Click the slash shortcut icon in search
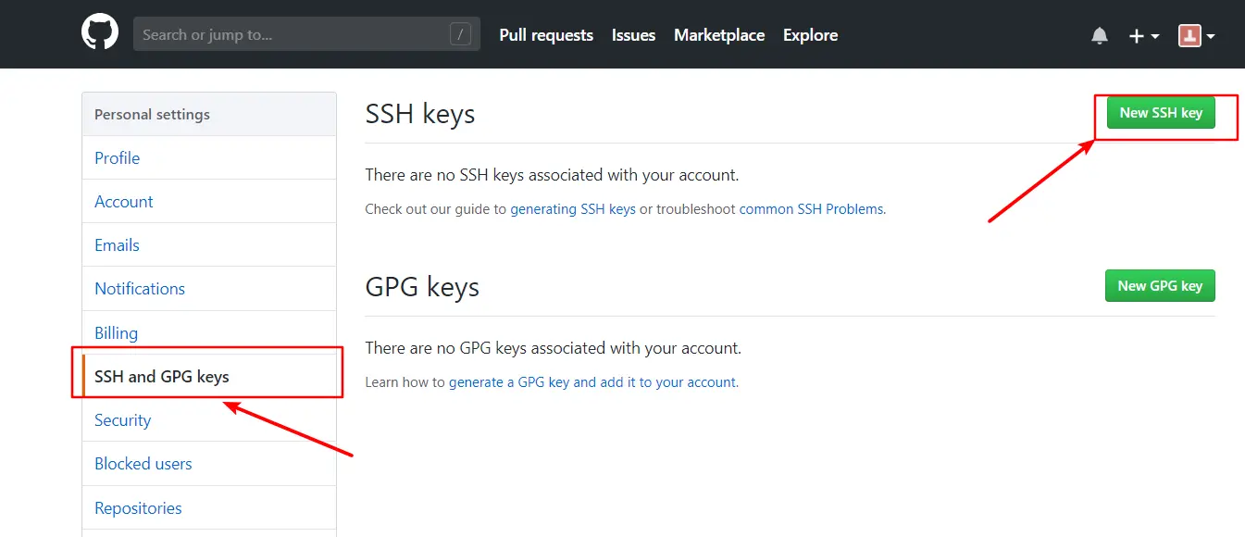The width and height of the screenshot is (1245, 537). pos(460,35)
